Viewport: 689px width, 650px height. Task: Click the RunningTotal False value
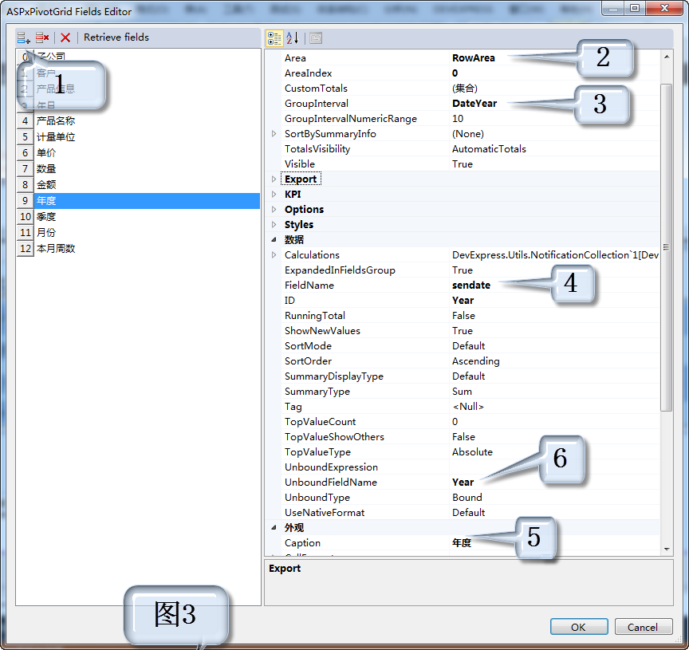pyautogui.click(x=463, y=316)
